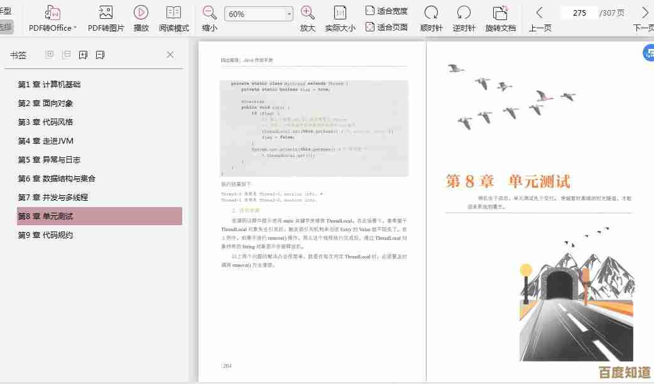Zoom in using the 放大 magnifier
654x384 pixels.
click(x=307, y=18)
